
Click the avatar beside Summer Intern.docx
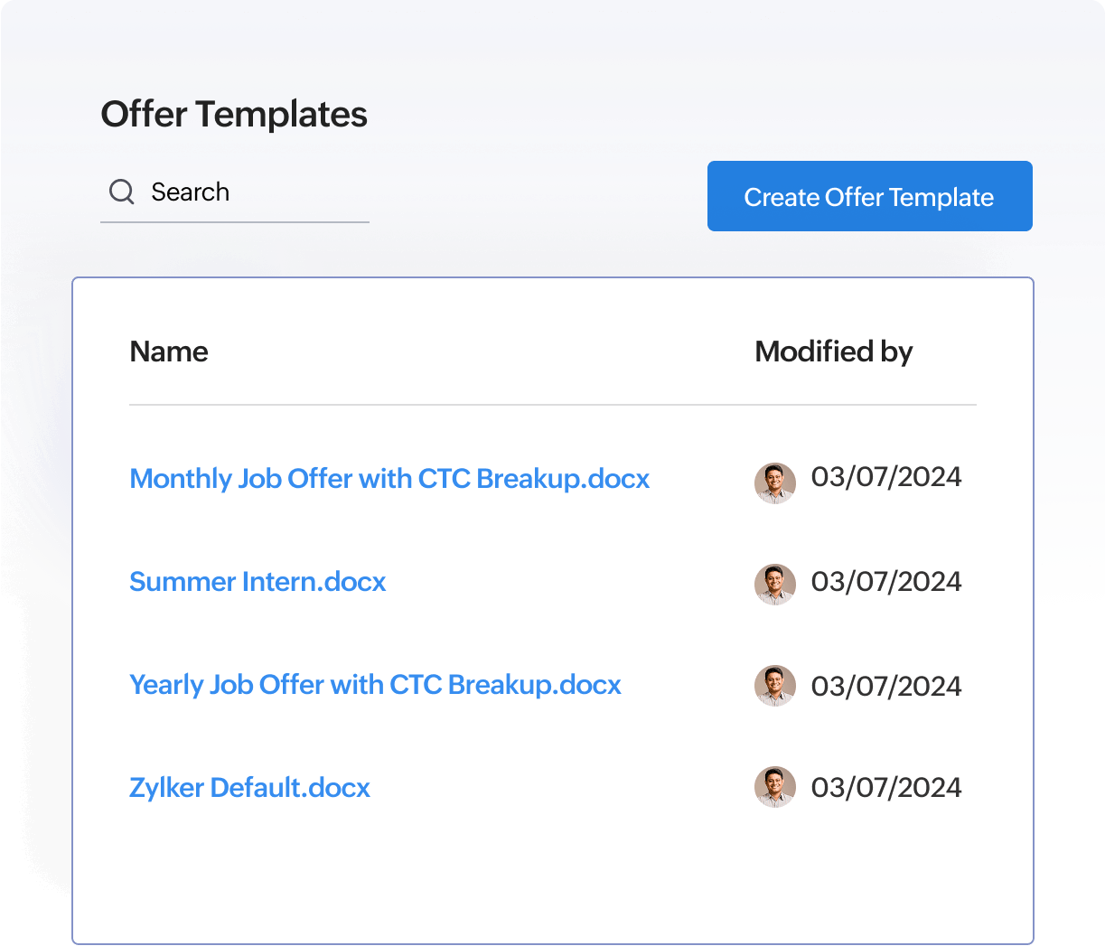click(x=774, y=585)
